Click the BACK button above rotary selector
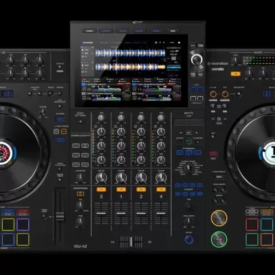 tap(193, 45)
